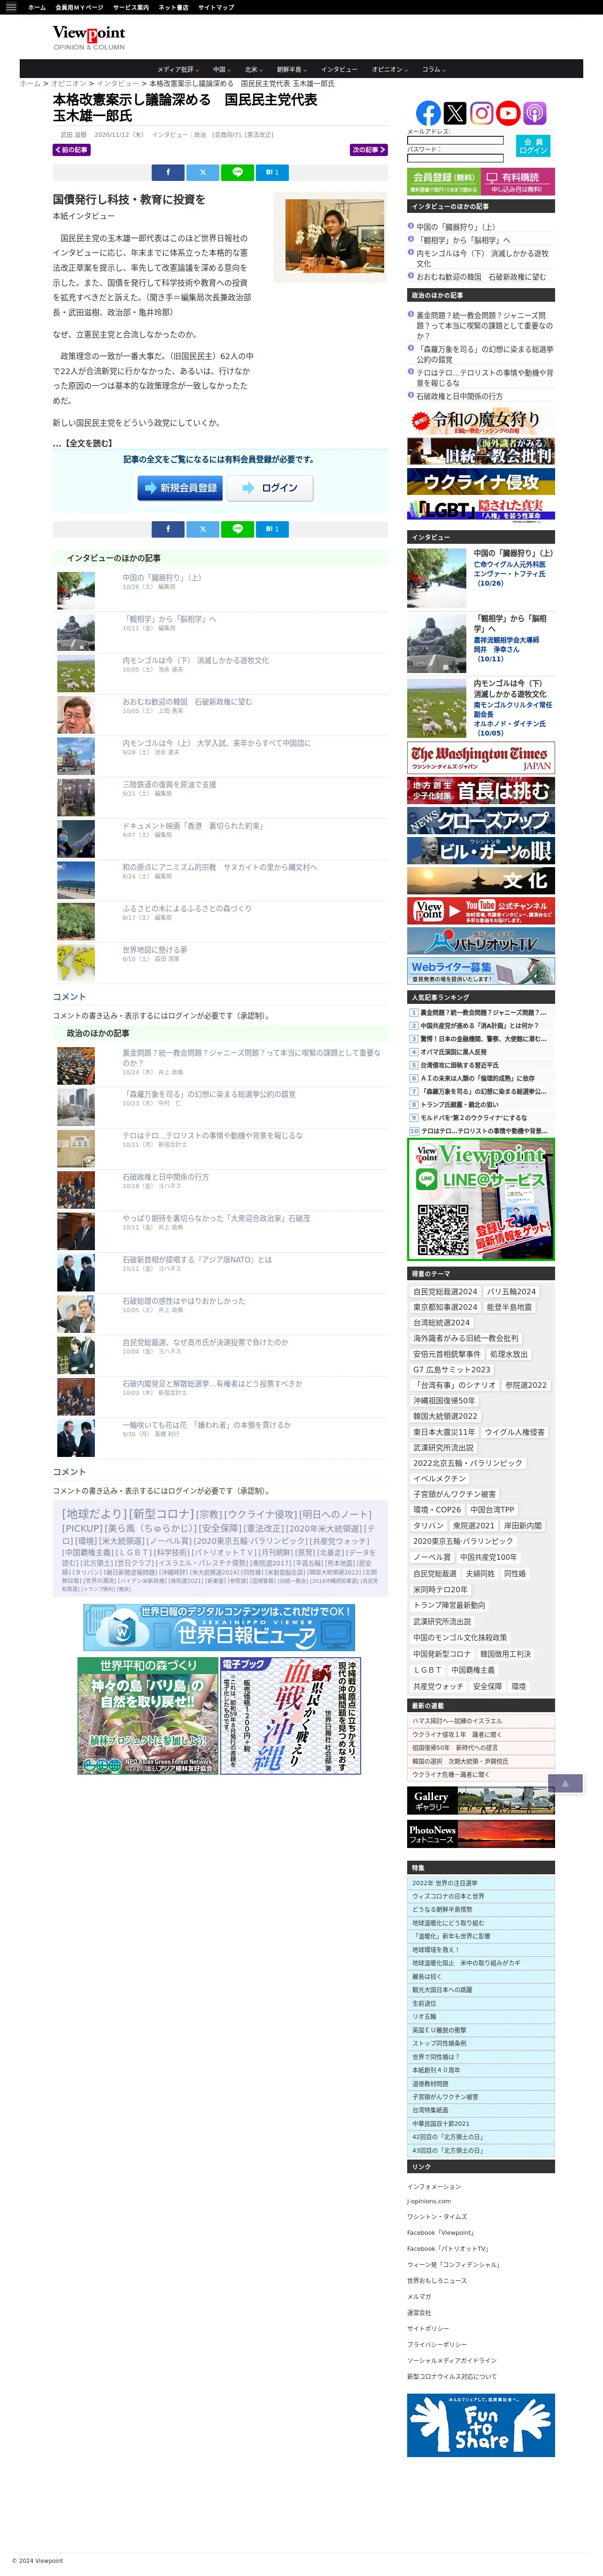
Task: Open the Facebook icon in the sidebar
Action: pyautogui.click(x=428, y=113)
